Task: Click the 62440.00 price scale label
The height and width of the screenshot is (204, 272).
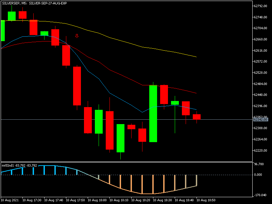Action: coord(260,95)
